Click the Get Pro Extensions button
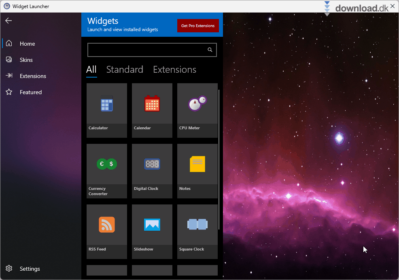The height and width of the screenshot is (280, 399). (198, 25)
